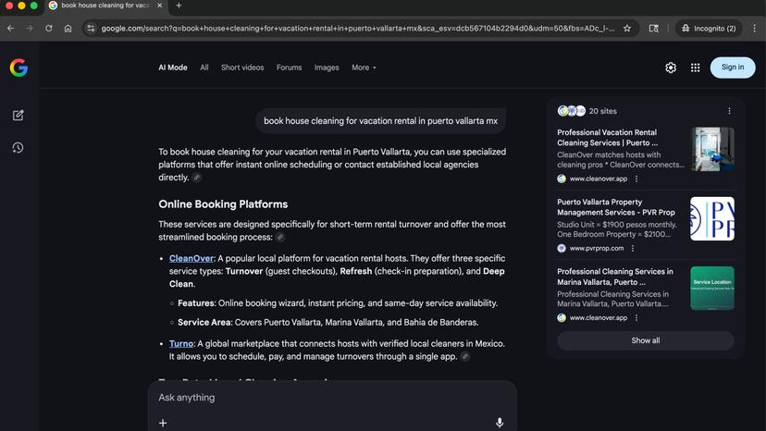The image size is (766, 431).
Task: Click the microphone voice input icon
Action: 500,423
